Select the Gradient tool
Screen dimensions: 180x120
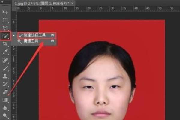5,100
